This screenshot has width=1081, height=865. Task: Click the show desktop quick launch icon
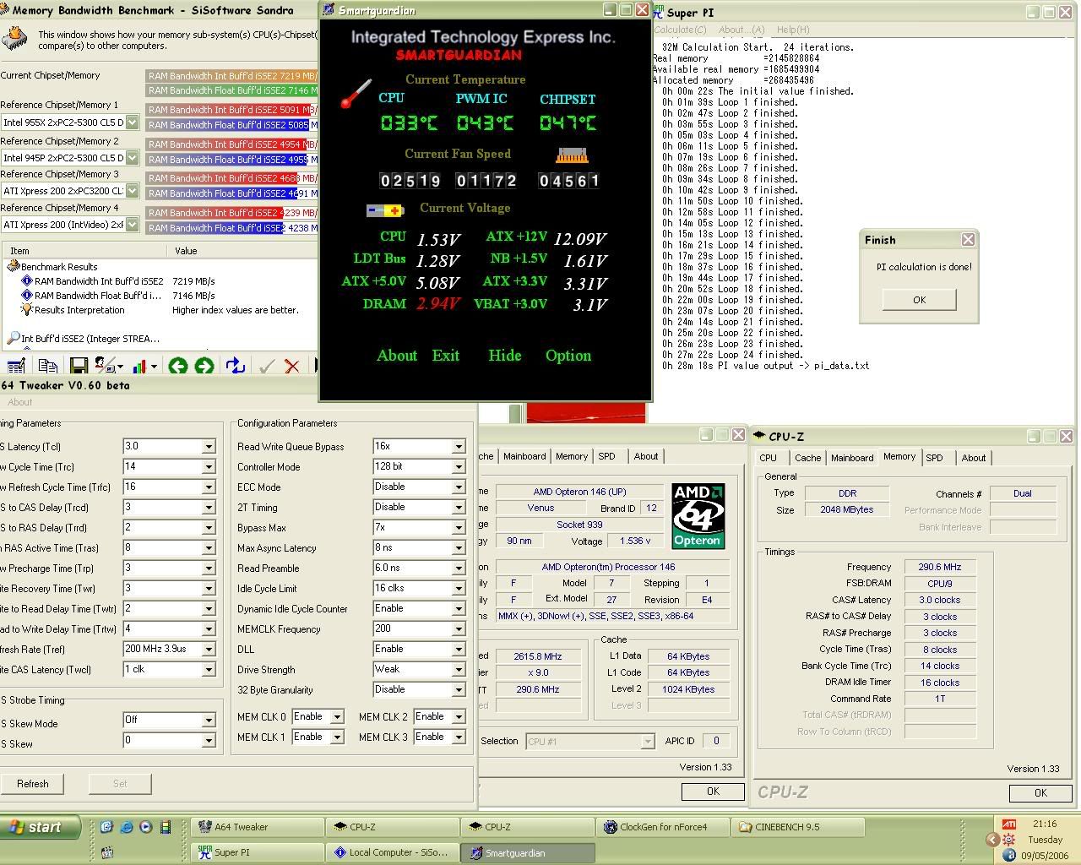[x=106, y=827]
